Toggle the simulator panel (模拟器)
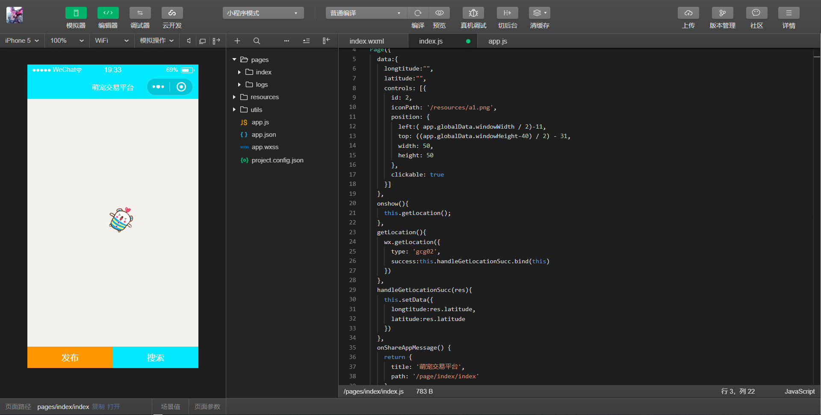Screen dimensions: 821x415 click(x=76, y=13)
